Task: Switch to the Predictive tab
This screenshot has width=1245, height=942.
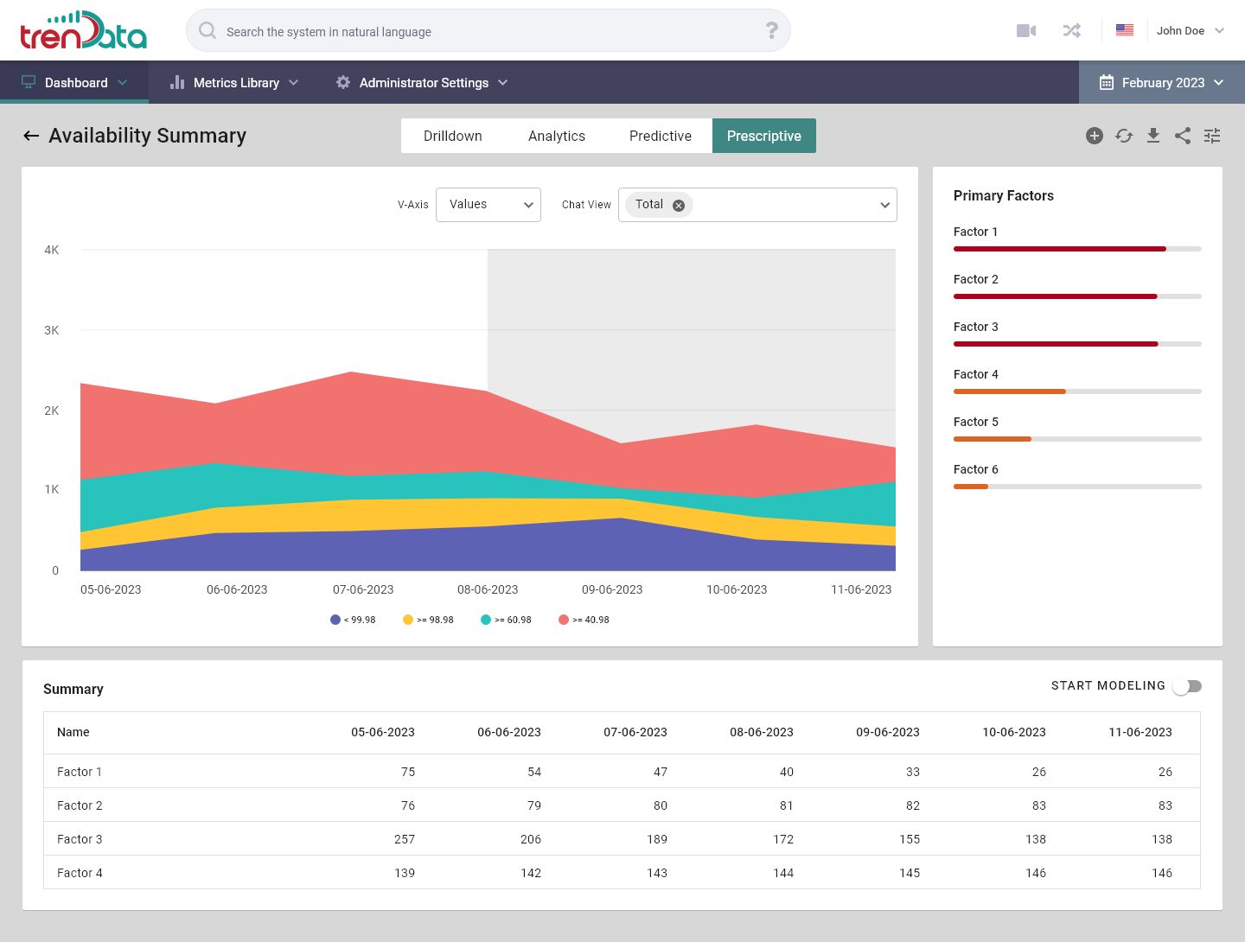Action: coord(661,136)
